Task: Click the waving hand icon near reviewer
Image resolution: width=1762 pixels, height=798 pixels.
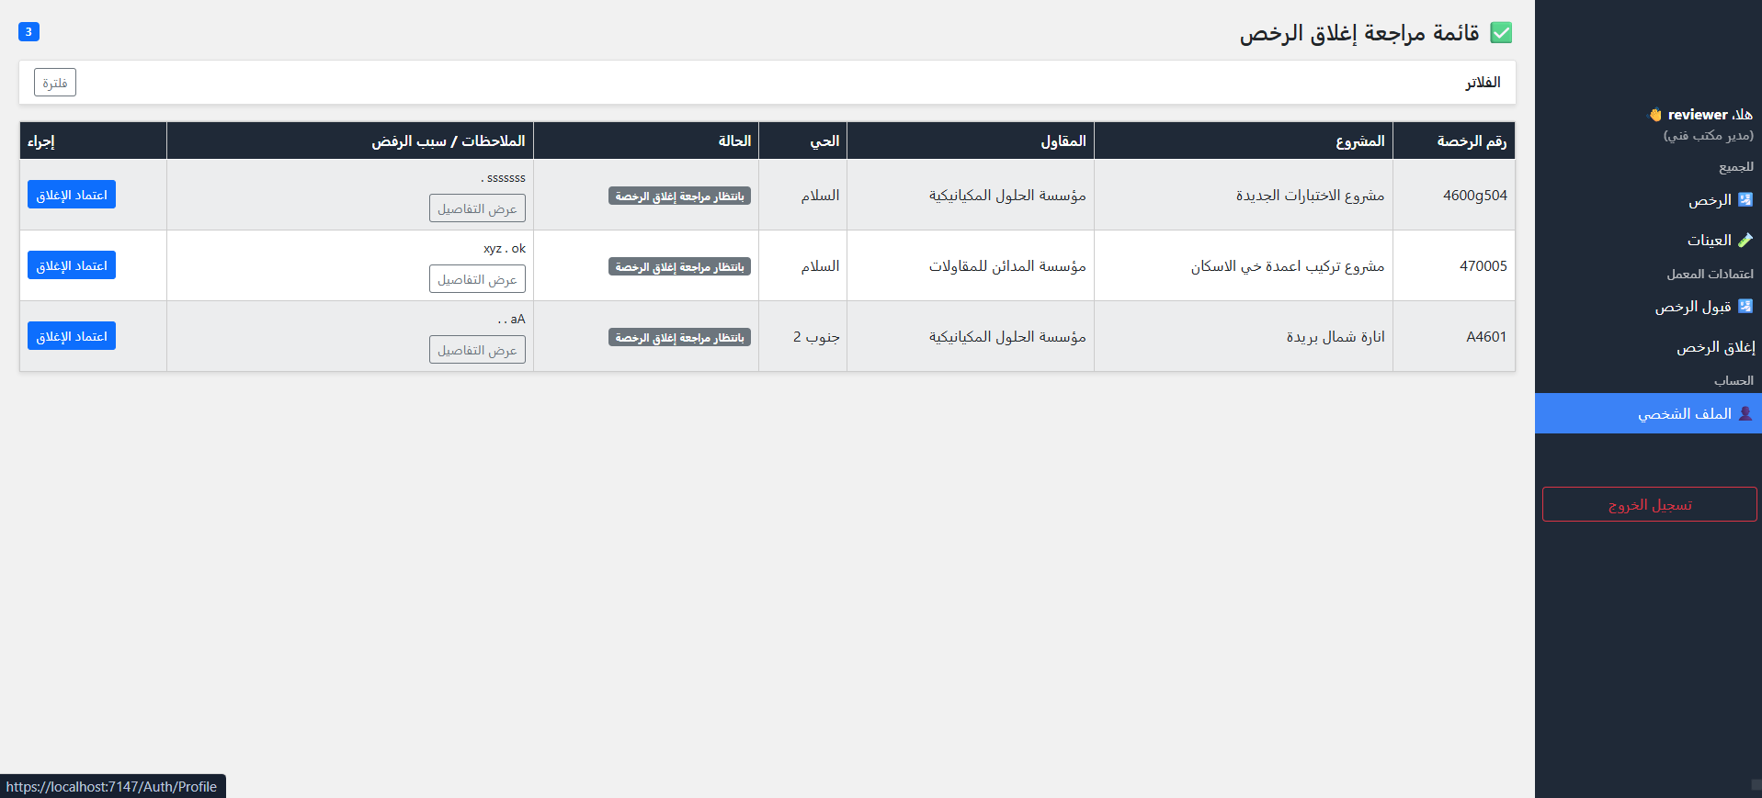Action: (x=1655, y=115)
